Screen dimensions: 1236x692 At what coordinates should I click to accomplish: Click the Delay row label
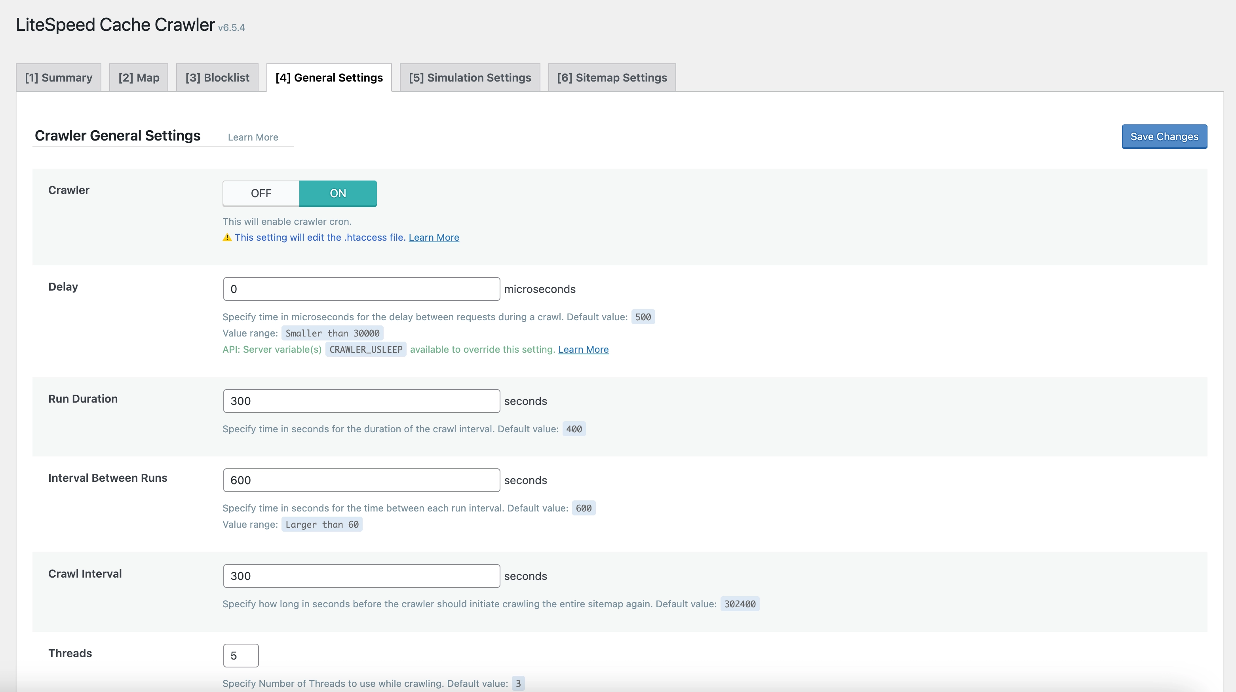63,287
